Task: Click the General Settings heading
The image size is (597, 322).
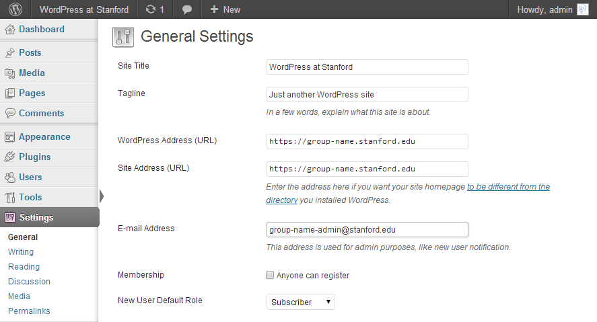Action: point(197,37)
